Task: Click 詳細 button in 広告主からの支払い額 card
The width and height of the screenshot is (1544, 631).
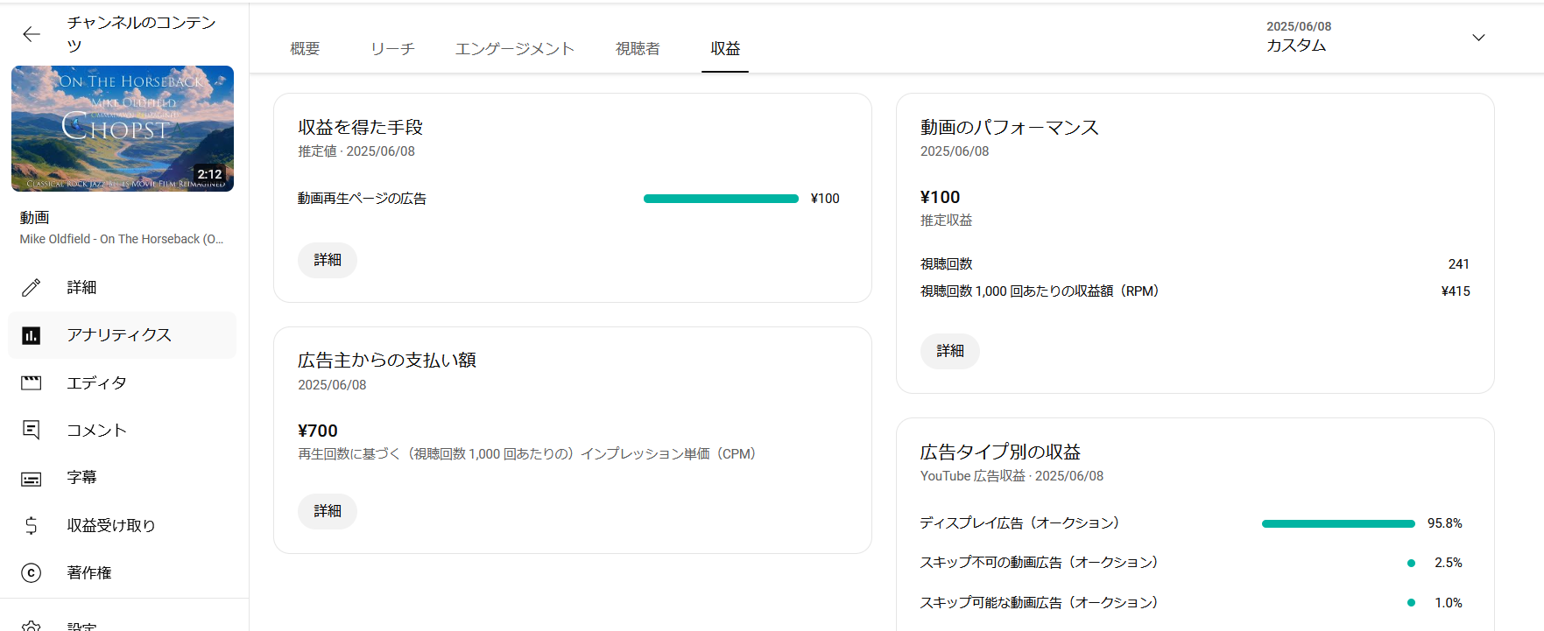Action: coord(328,511)
